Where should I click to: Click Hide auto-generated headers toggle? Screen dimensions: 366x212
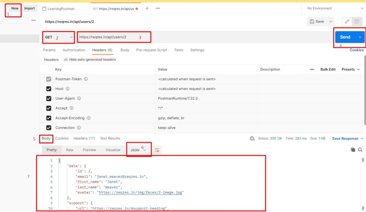[x=90, y=60]
